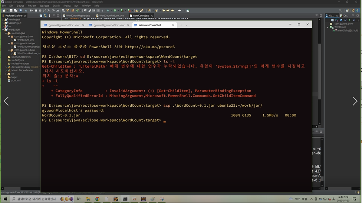Image resolution: width=362 pixels, height=203 pixels.
Task: Click the https://aka.ms/pscore6 link in PowerShell
Action: tap(150, 47)
